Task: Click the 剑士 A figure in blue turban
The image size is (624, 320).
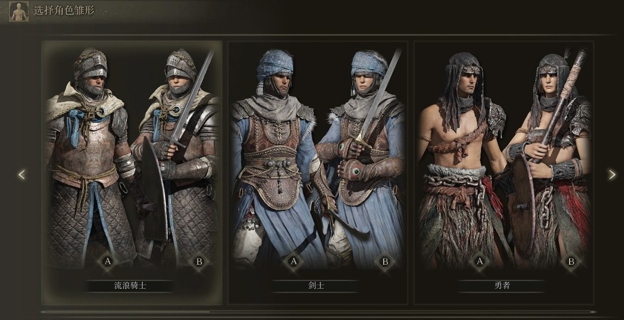Action: click(274, 159)
